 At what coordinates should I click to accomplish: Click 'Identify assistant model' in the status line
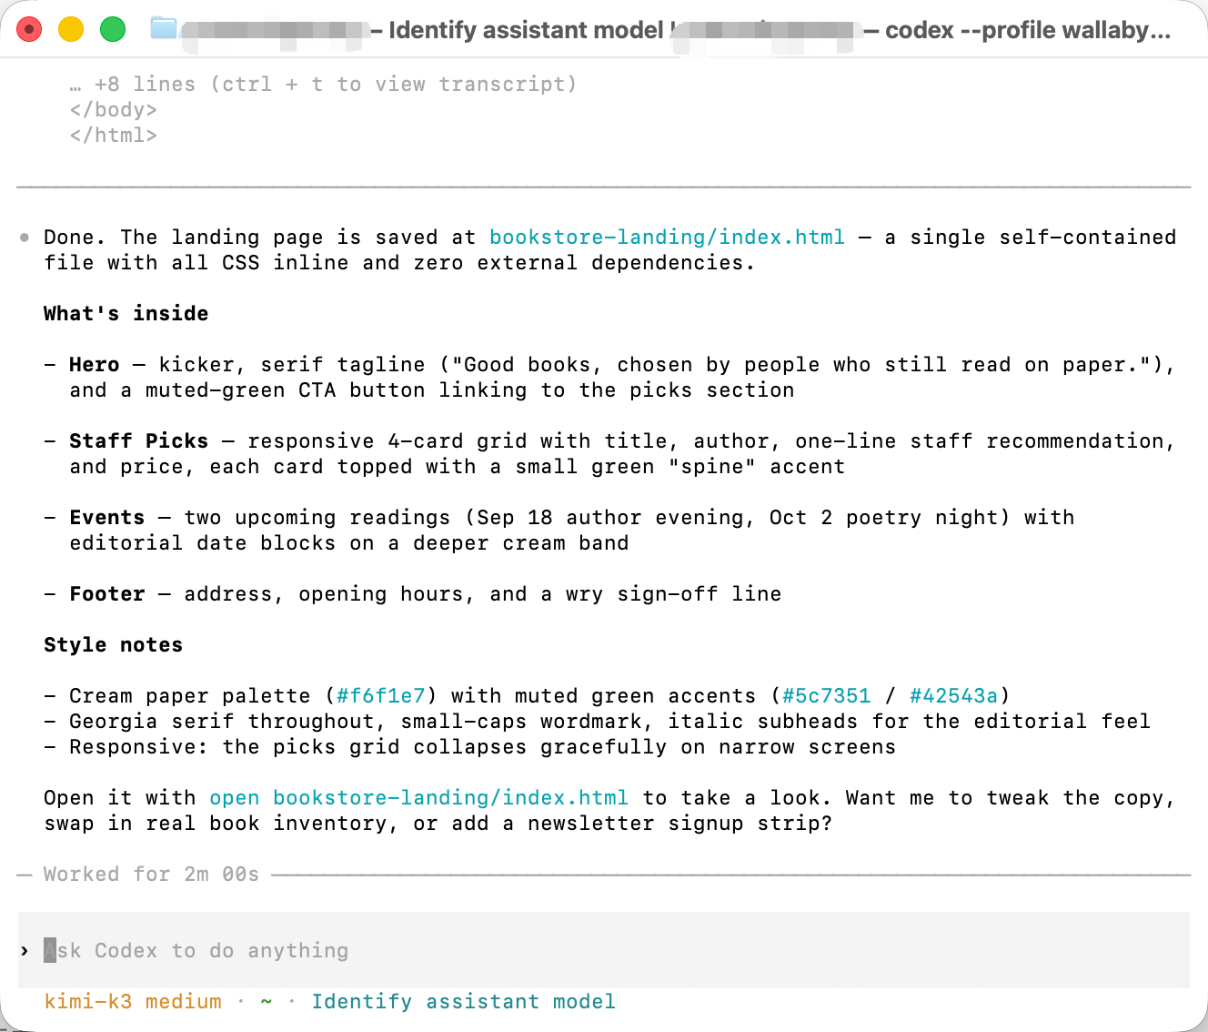463,1002
